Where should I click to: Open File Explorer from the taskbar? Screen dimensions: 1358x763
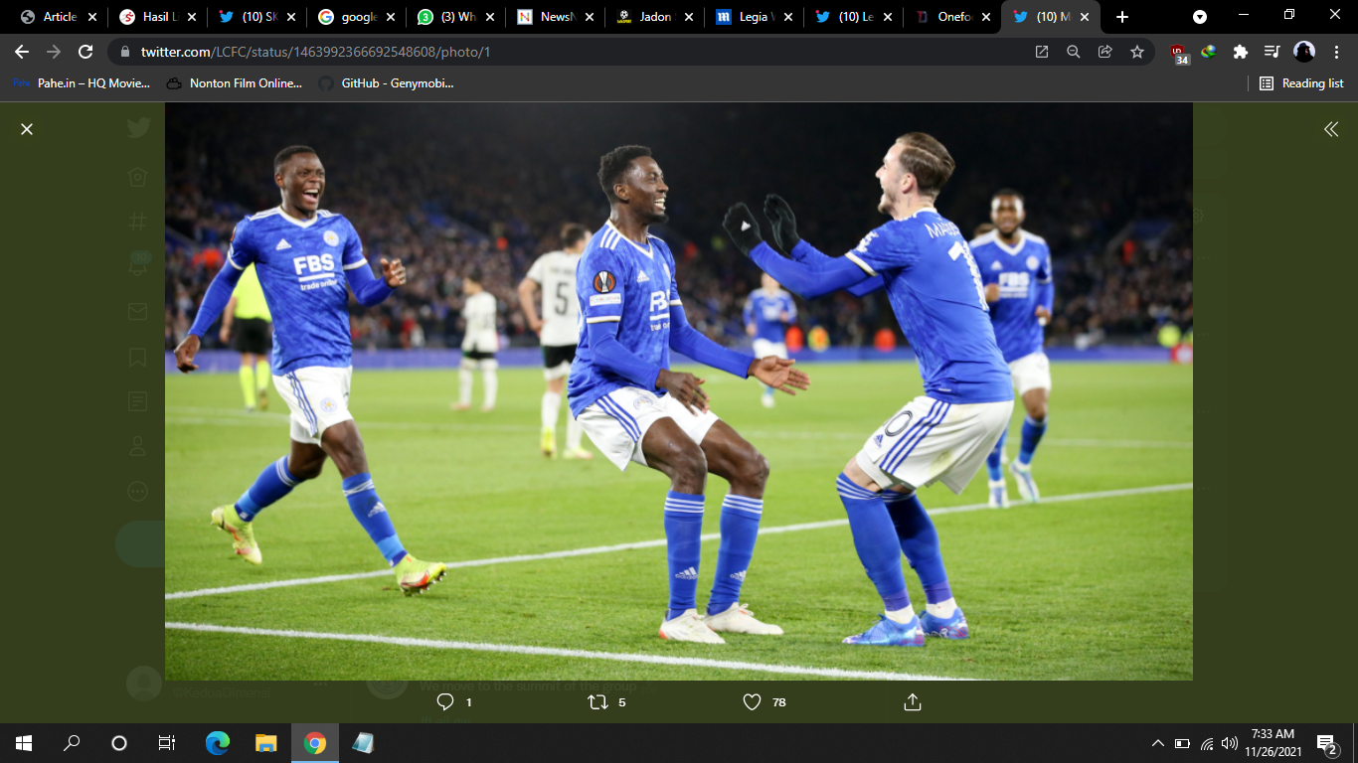[265, 743]
